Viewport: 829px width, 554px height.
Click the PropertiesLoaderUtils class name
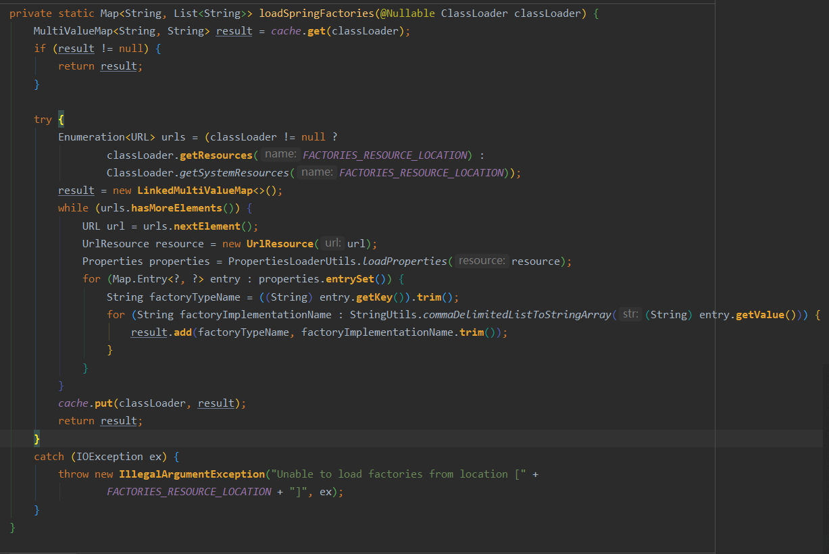[x=292, y=261]
